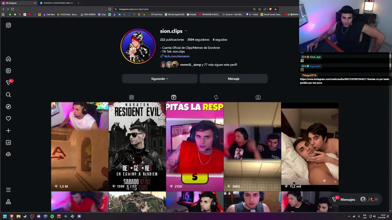Open the hamburger More menu
The image size is (392, 220).
(8, 190)
